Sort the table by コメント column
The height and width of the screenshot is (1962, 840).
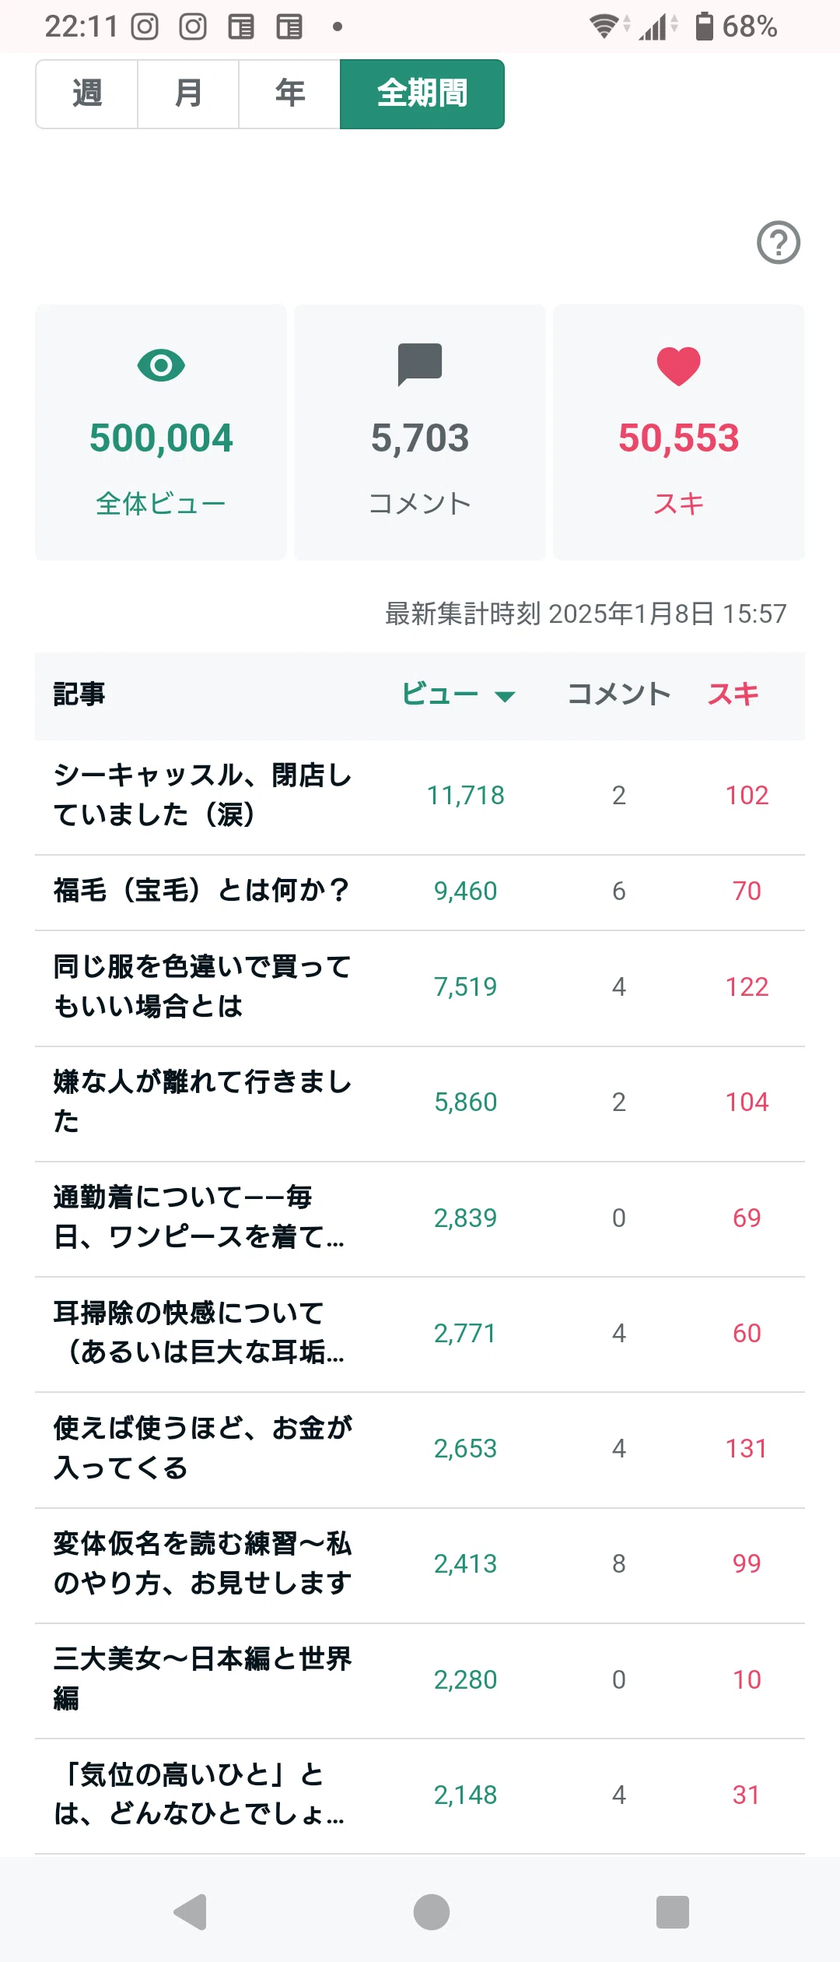click(619, 694)
